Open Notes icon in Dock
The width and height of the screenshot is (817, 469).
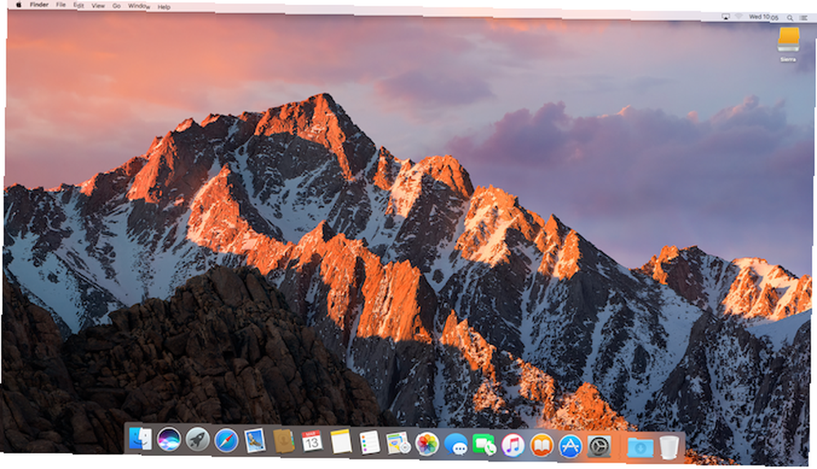click(x=341, y=442)
